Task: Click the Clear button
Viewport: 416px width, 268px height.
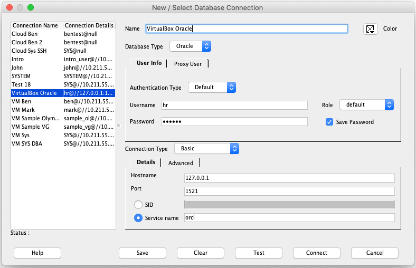Action: (x=201, y=253)
